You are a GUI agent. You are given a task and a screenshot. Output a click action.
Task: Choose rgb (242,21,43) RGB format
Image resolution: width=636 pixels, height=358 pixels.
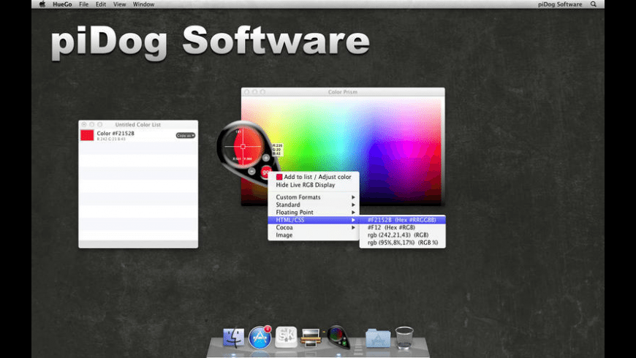tap(397, 235)
